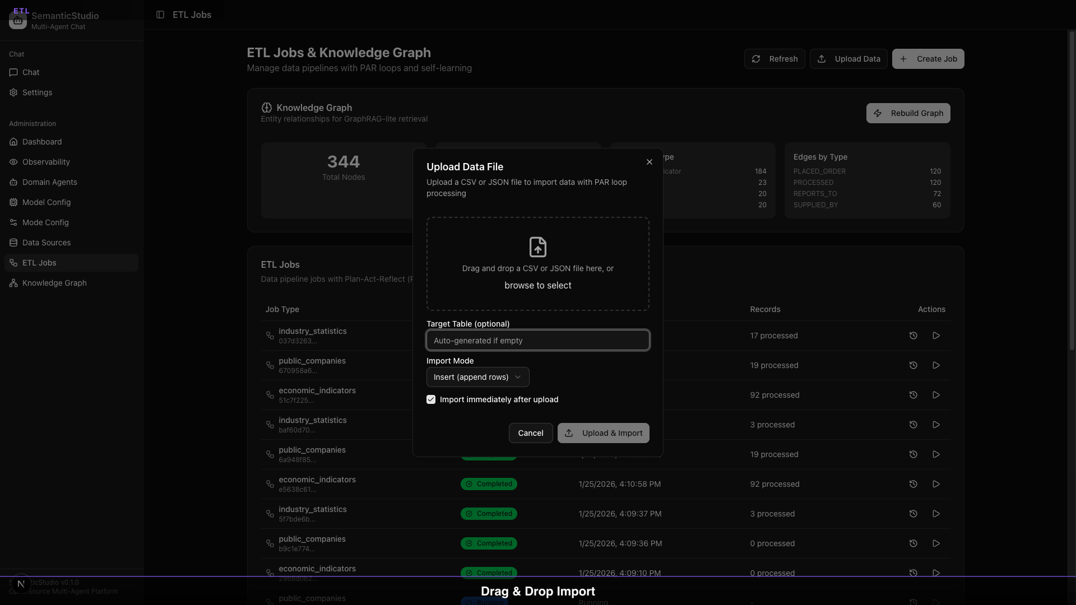Toggle the sidebar collapse icon beside ETL Jobs header
This screenshot has width=1076, height=605.
click(161, 15)
